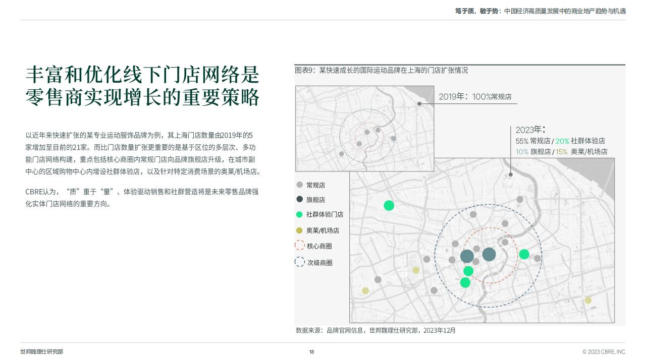Click the page number 18

click(x=311, y=352)
